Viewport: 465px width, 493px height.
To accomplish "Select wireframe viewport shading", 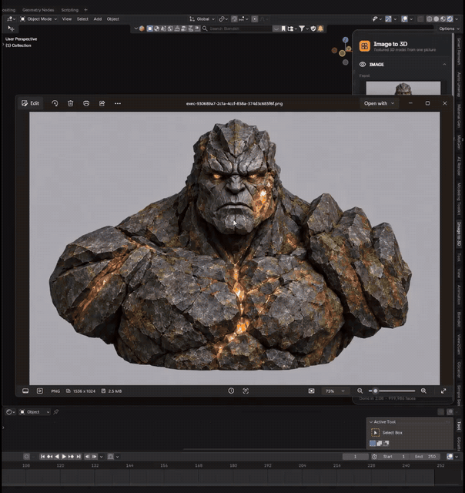I will [429, 18].
